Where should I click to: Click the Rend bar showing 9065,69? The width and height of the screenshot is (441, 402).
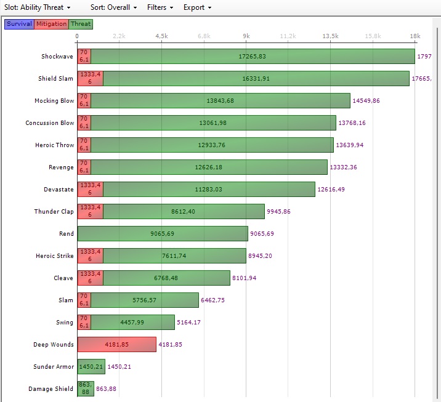(x=163, y=233)
